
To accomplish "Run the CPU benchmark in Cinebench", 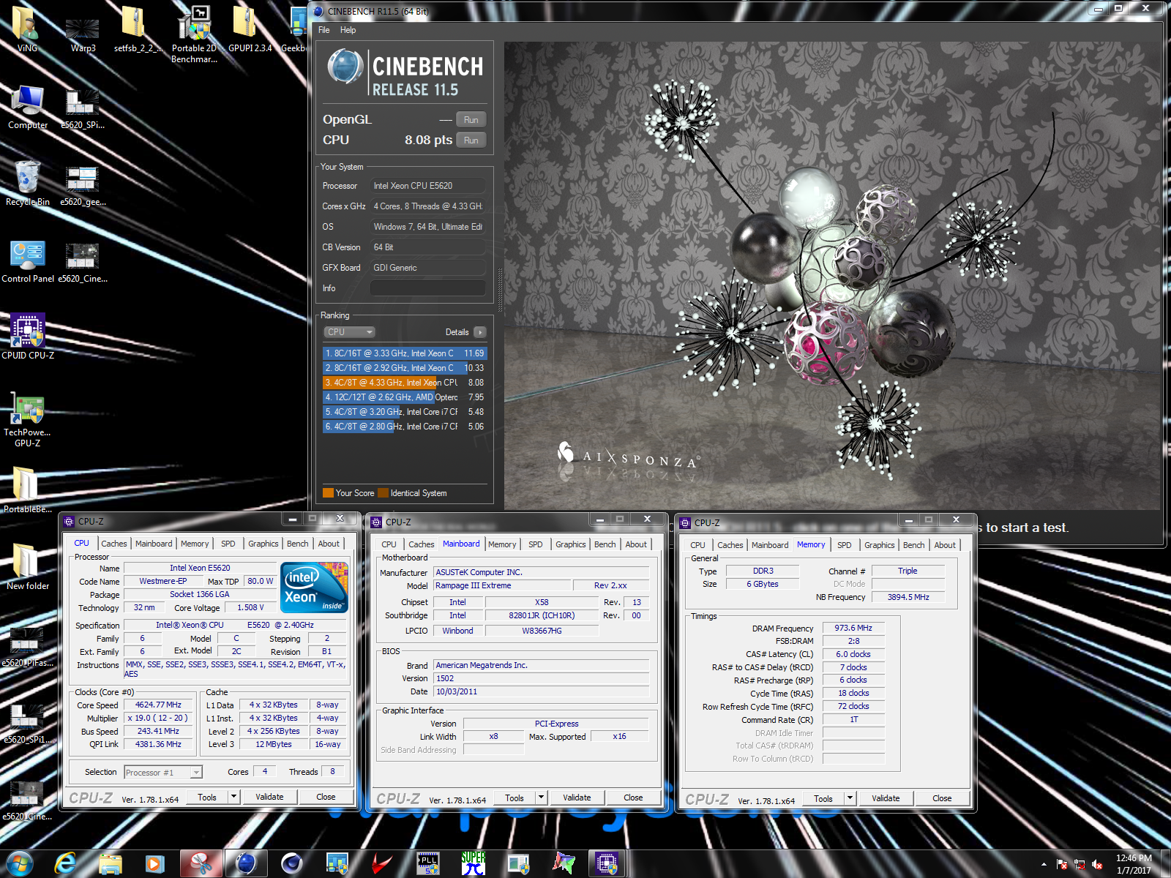I will click(x=471, y=140).
